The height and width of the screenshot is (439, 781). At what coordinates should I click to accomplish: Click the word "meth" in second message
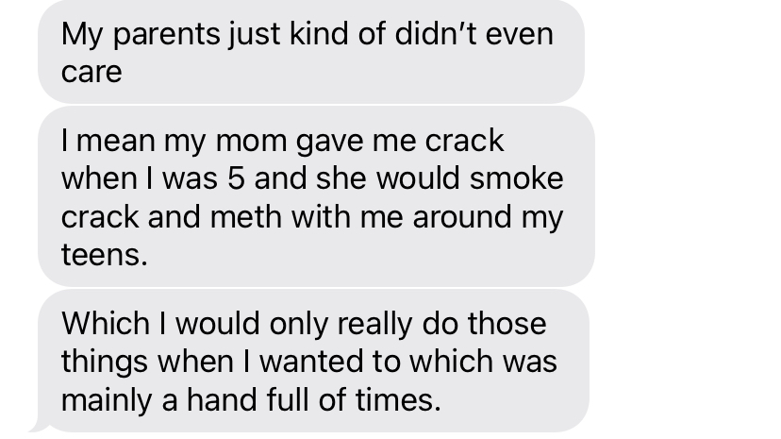pos(245,217)
